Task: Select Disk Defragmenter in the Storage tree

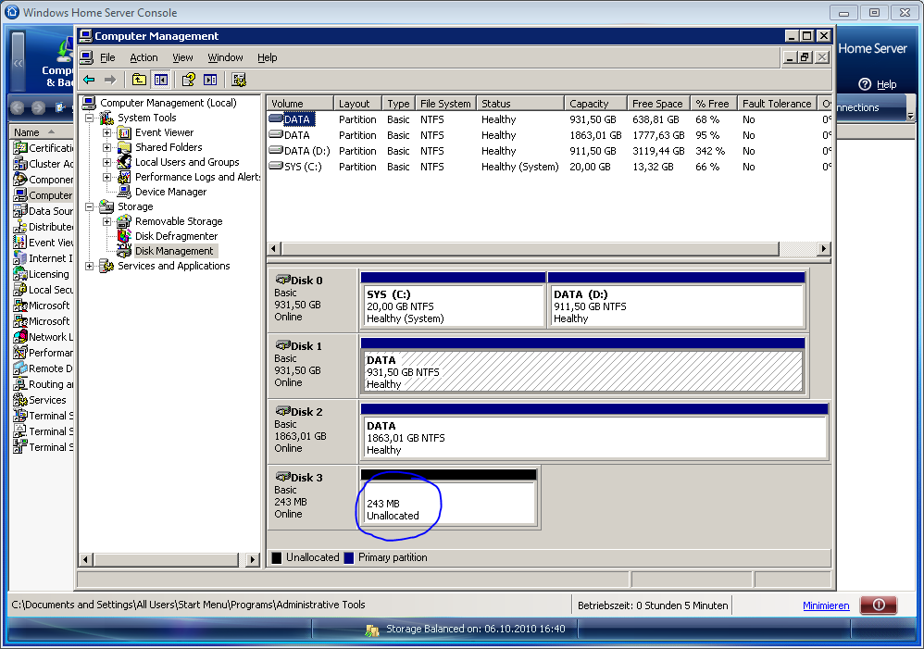Action: click(x=176, y=236)
